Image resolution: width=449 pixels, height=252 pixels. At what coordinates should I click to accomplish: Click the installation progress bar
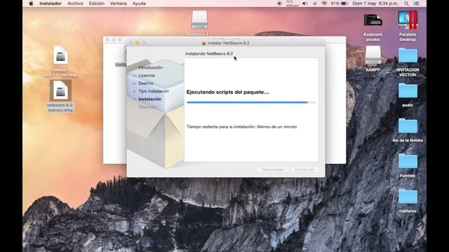point(251,102)
